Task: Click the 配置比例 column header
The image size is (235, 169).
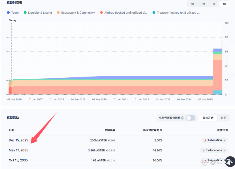Action: tap(223, 130)
